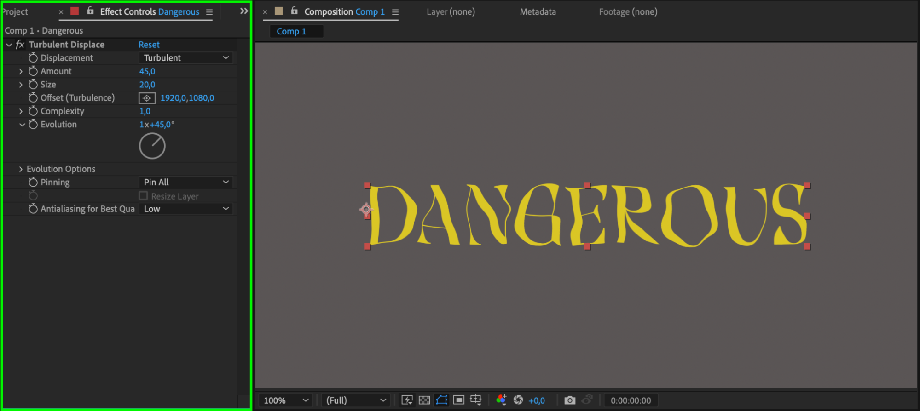Open the Pinning dropdown set to Pin All
Screen dimensions: 920x411
click(x=185, y=183)
